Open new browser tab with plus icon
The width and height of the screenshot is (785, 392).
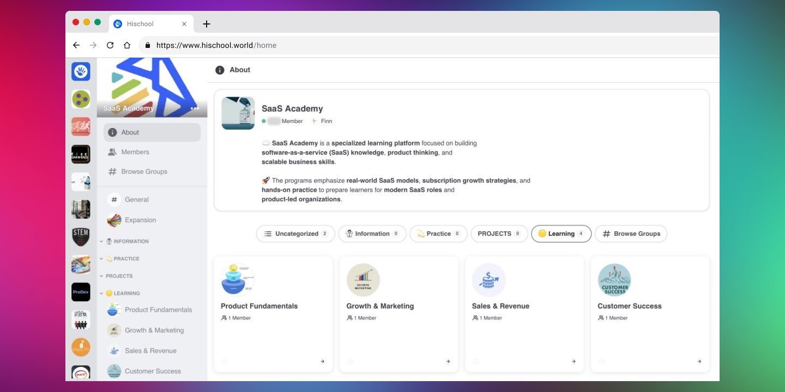pyautogui.click(x=206, y=24)
